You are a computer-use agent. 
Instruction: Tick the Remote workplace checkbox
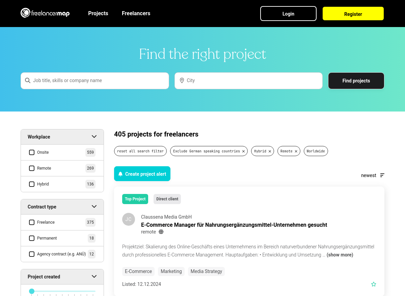(32, 168)
